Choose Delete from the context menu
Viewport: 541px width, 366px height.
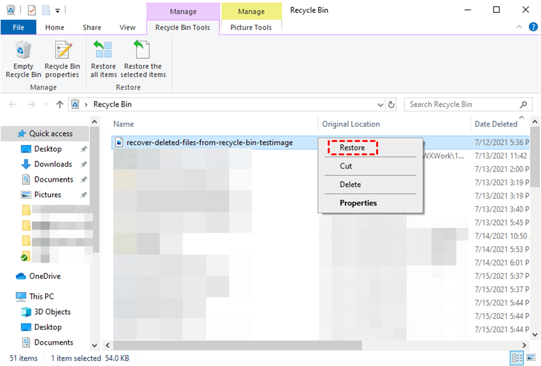click(x=350, y=185)
